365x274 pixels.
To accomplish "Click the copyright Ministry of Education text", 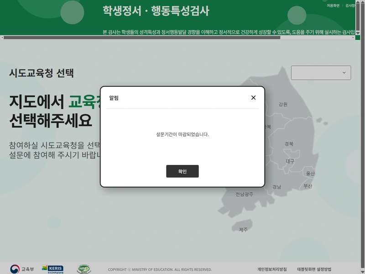I will click(160, 269).
